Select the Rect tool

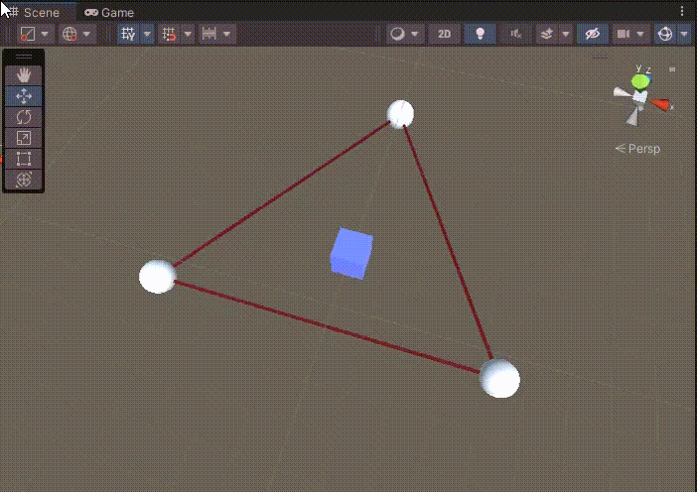tap(24, 159)
